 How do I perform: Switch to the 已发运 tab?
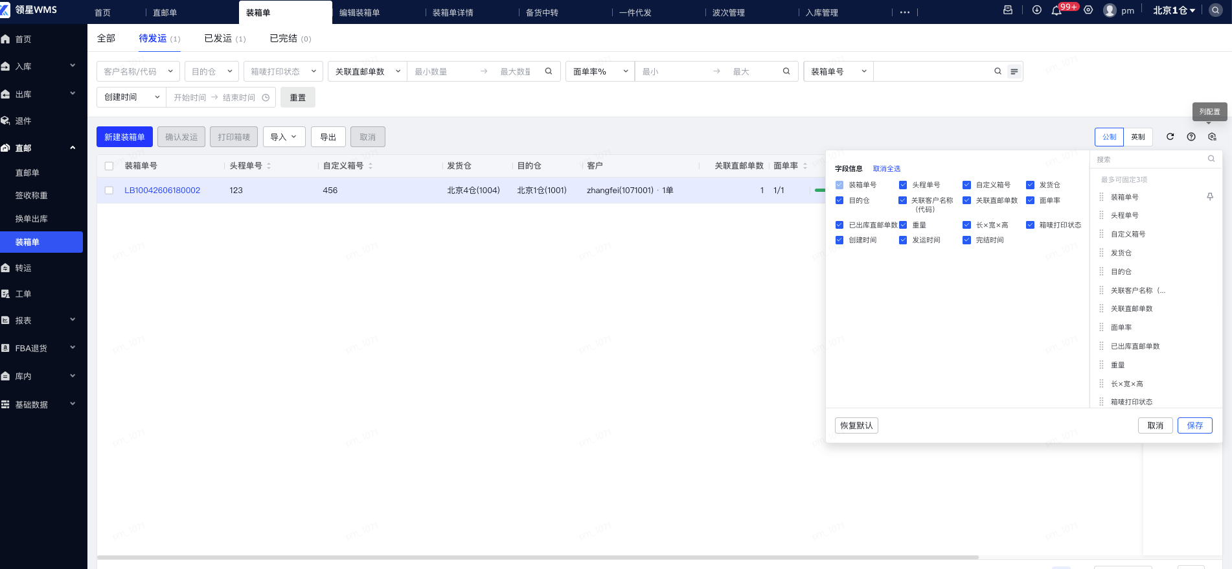[x=225, y=38]
